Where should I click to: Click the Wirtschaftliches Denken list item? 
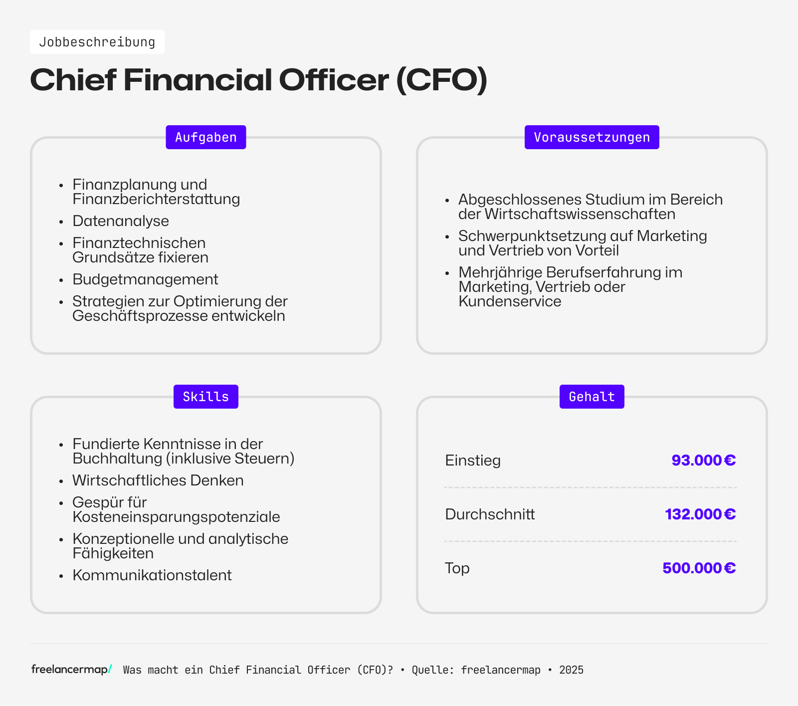(158, 480)
